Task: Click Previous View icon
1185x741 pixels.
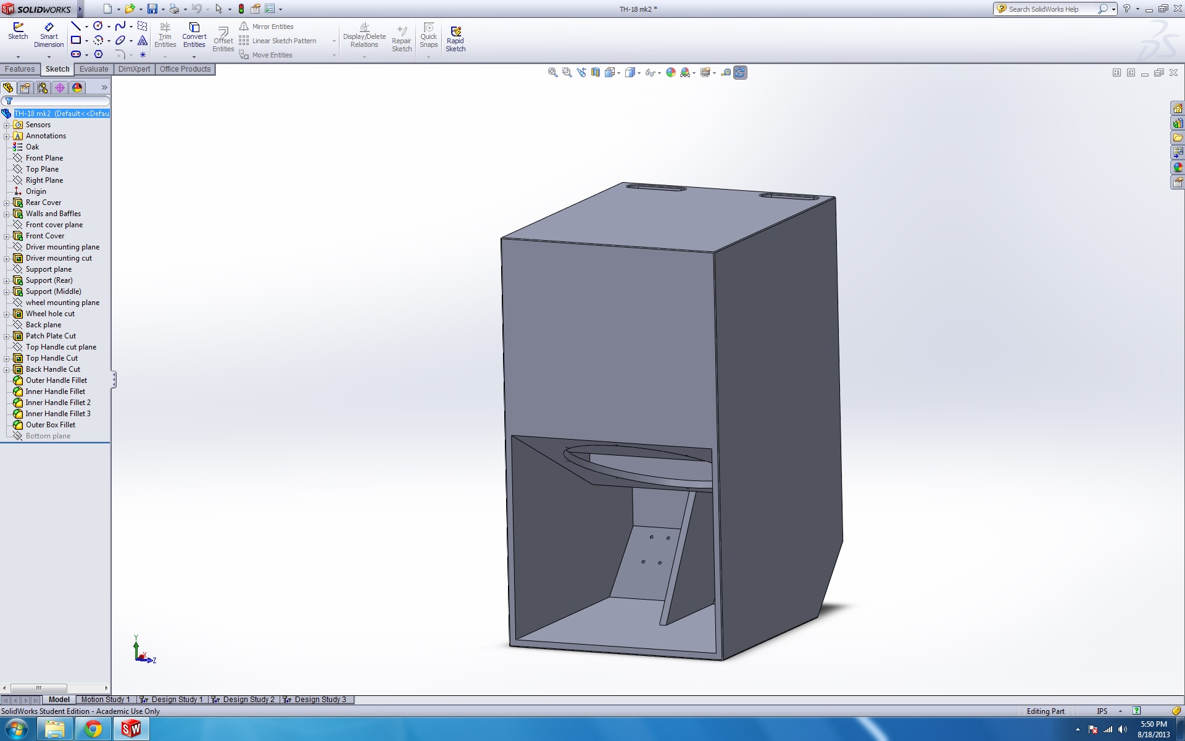Action: (581, 72)
